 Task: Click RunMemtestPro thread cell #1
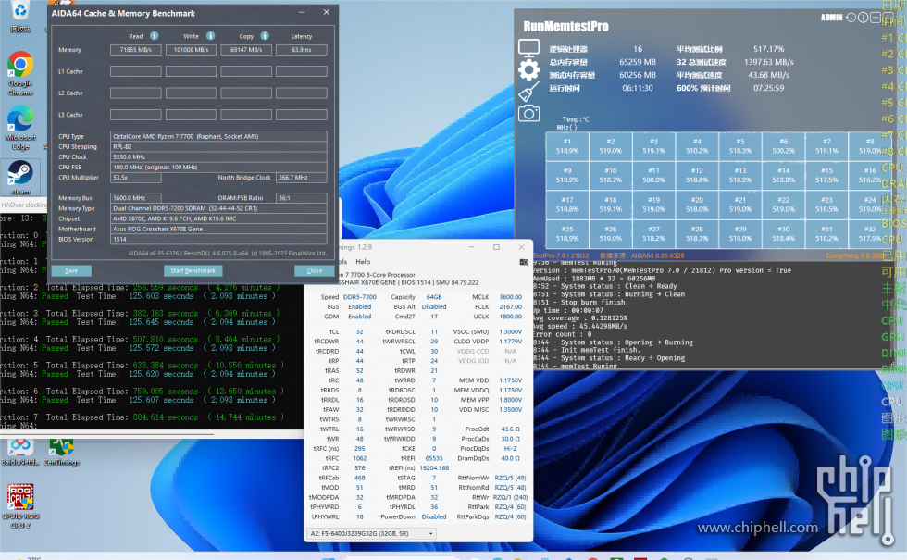(x=567, y=146)
